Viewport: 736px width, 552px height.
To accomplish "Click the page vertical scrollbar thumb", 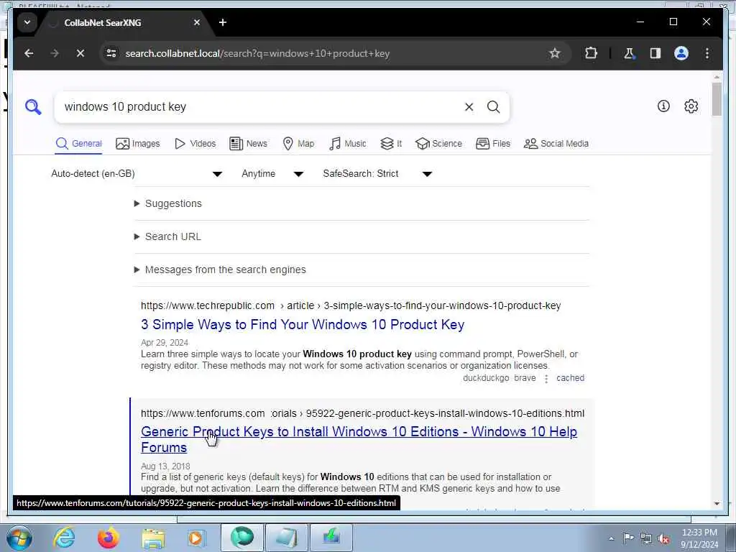I will click(x=717, y=99).
